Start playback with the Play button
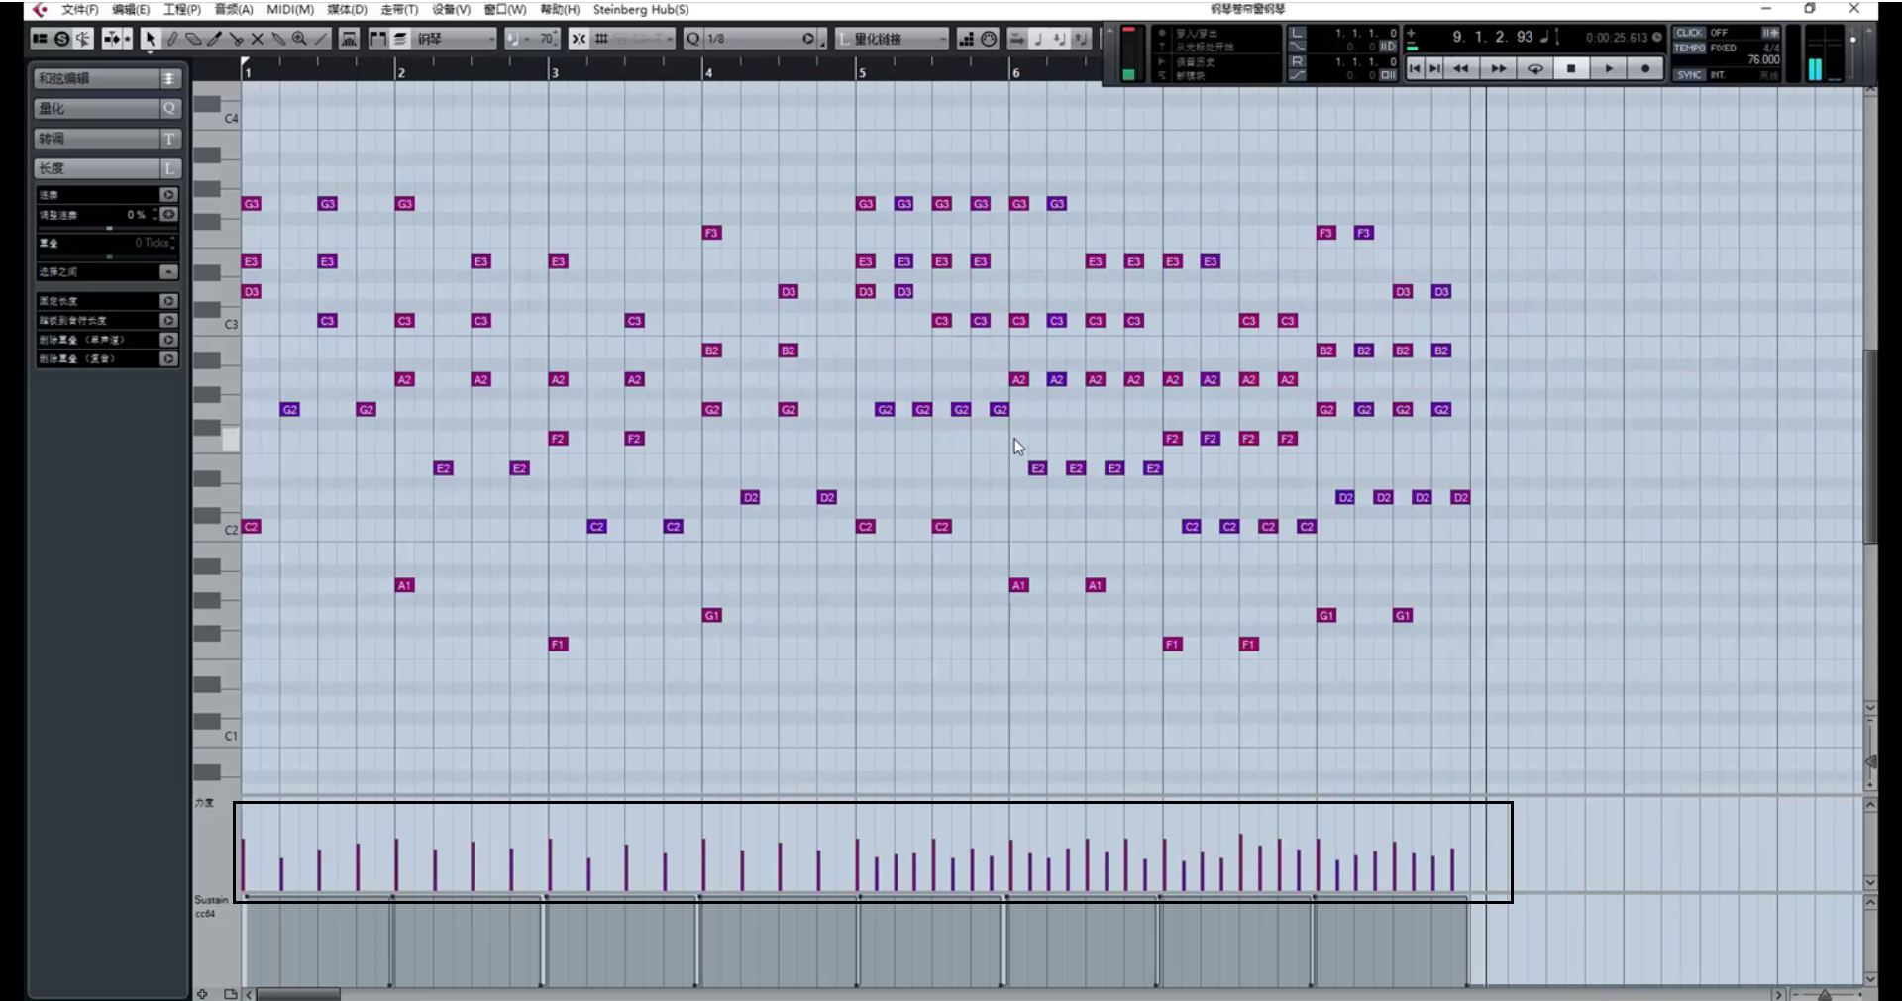Screen dimensions: 1902x1001 point(1609,68)
